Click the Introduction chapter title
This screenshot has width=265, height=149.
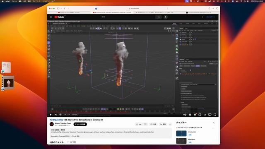click(192, 132)
